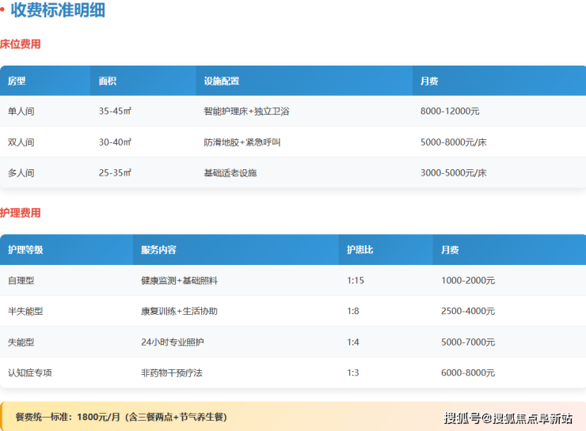Click the 半失能型 care level row
The image size is (586, 431).
(25, 311)
